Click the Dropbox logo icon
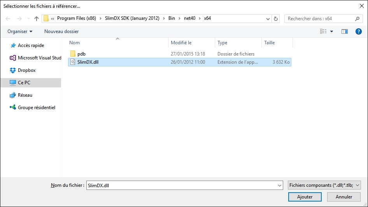Image resolution: width=368 pixels, height=207 pixels. point(13,70)
